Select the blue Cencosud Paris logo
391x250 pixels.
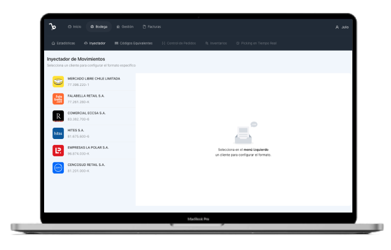(58, 168)
